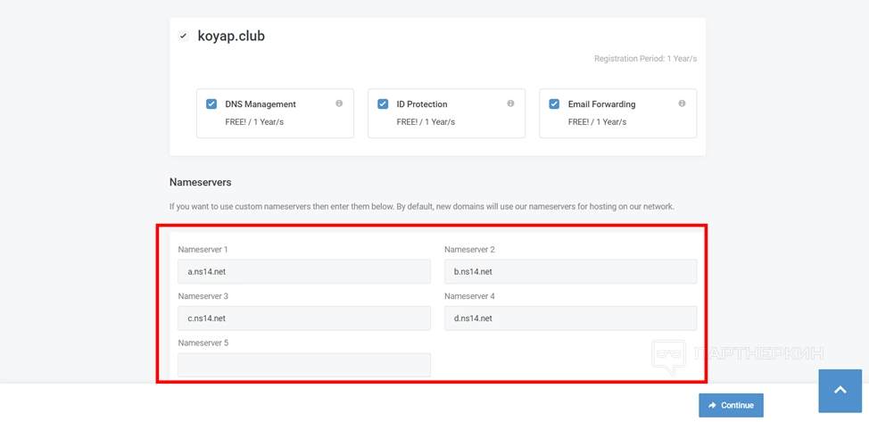Screen dimensions: 869x422
Task: Click the Nameserver 2 field with b.ns14.net
Action: coord(570,271)
